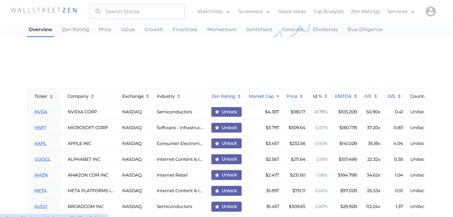Select the Overview tab
453x217 pixels.
click(40, 30)
